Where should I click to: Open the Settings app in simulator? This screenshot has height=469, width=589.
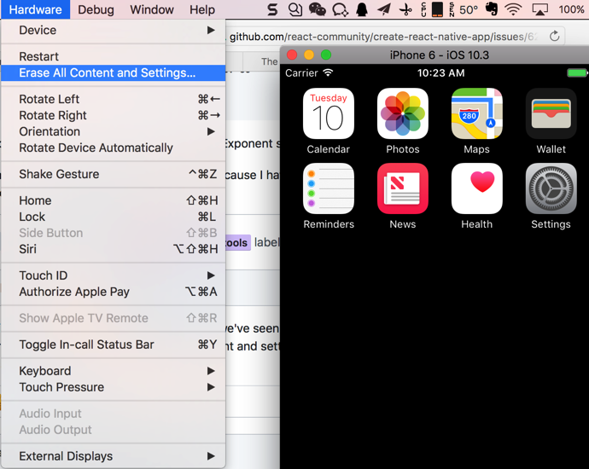pyautogui.click(x=551, y=188)
